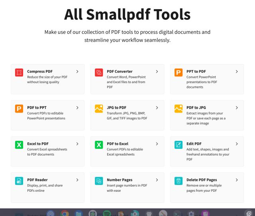Viewport: 255px width, 216px height.
Task: Open the PDF Reader tool title
Action: pos(37,180)
